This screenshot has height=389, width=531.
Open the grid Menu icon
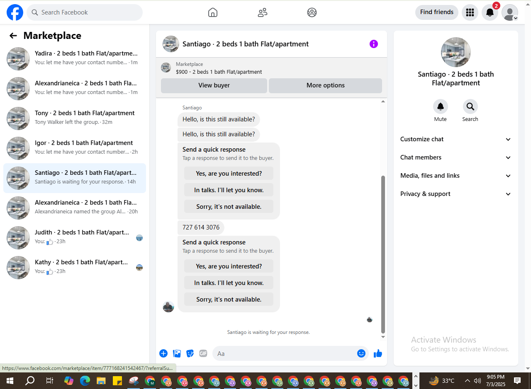point(470,12)
